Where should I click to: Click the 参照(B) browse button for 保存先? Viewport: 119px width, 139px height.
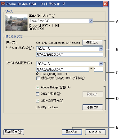point(92,43)
